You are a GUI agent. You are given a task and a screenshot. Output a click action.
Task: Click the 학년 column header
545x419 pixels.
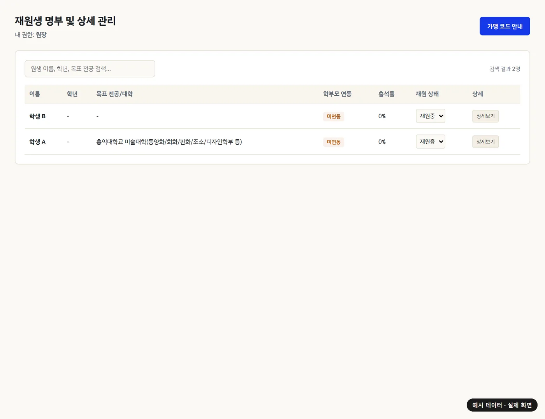click(72, 94)
